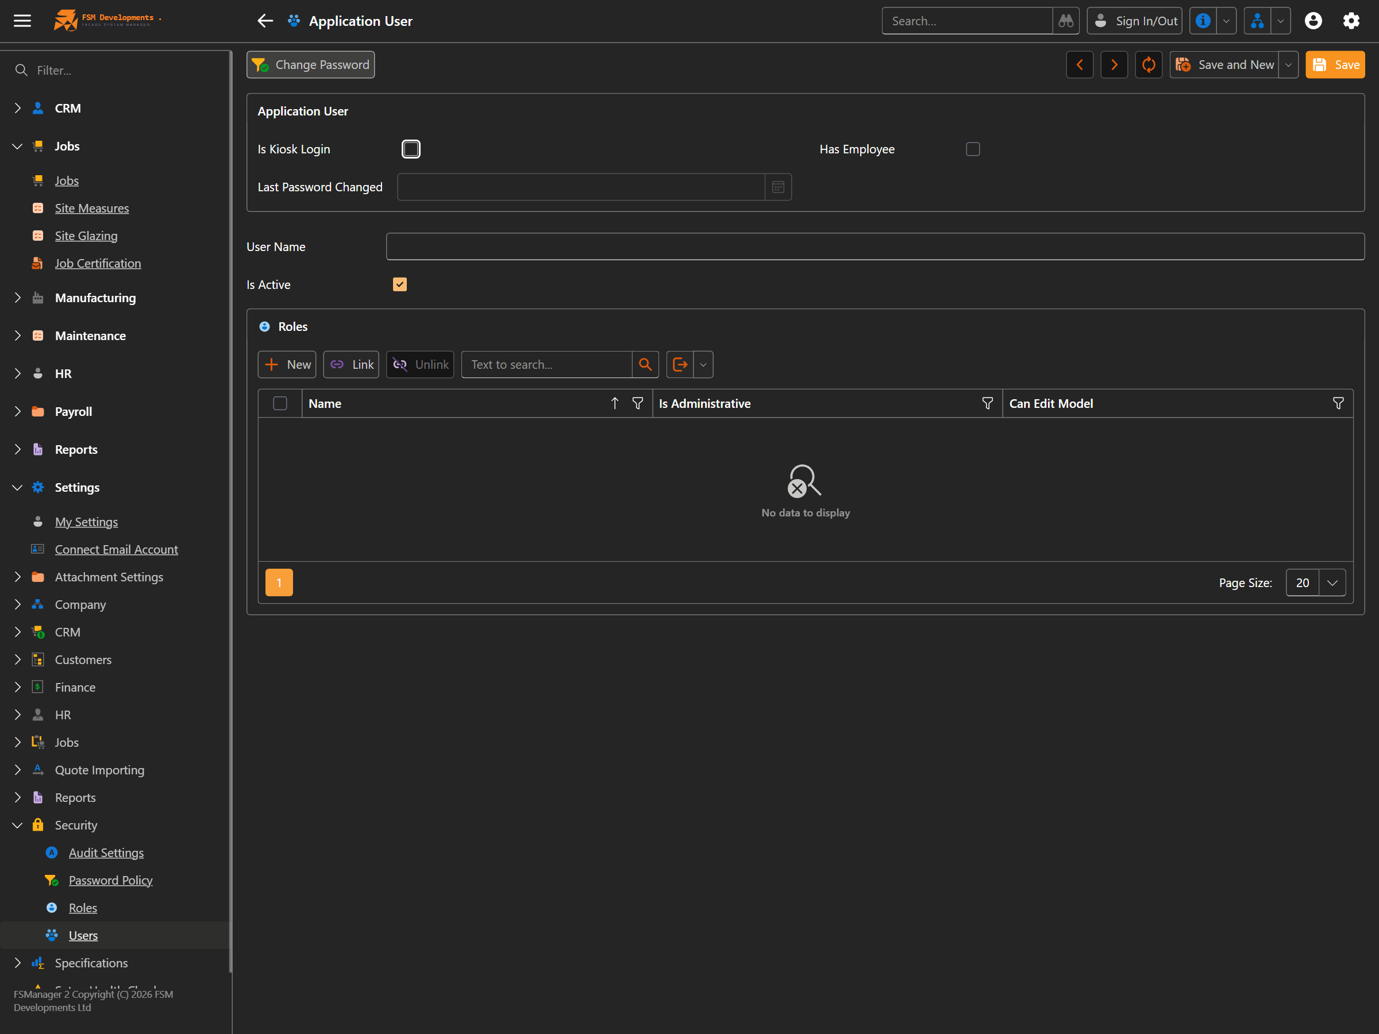Open the Name column filter icon
The width and height of the screenshot is (1379, 1034).
(638, 403)
